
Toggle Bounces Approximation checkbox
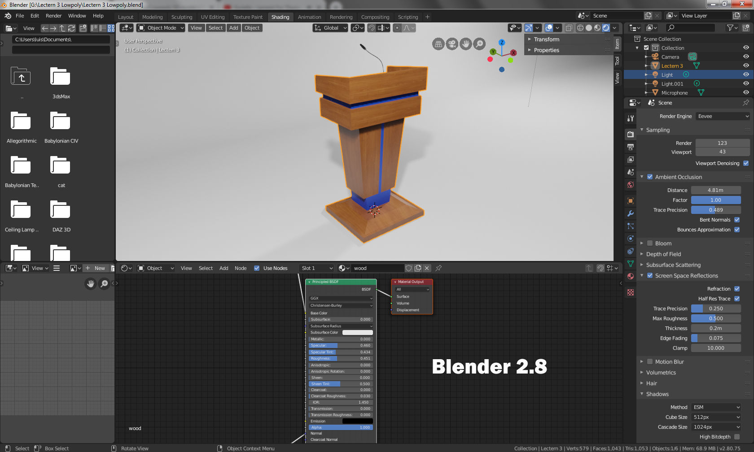click(x=737, y=230)
